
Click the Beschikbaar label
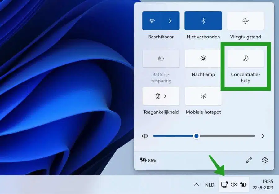click(161, 37)
